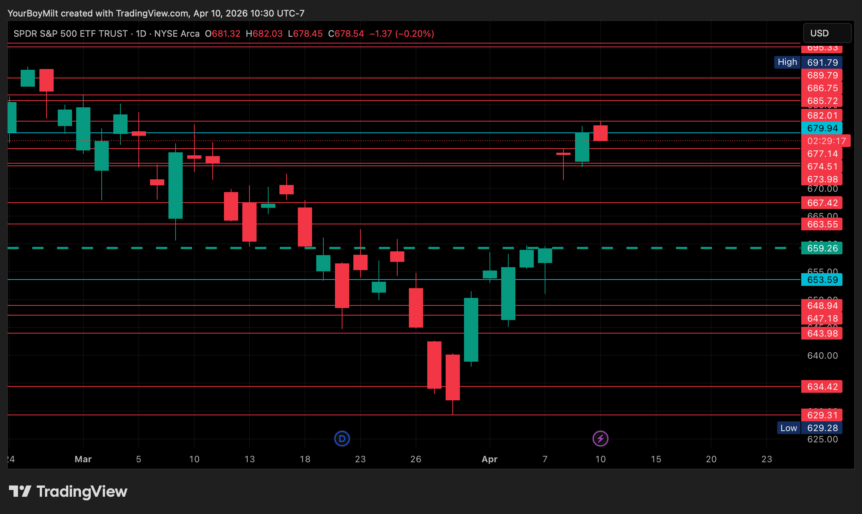Viewport: 862px width, 514px height.
Task: Click the cyan 653.59 price label
Action: coord(821,280)
